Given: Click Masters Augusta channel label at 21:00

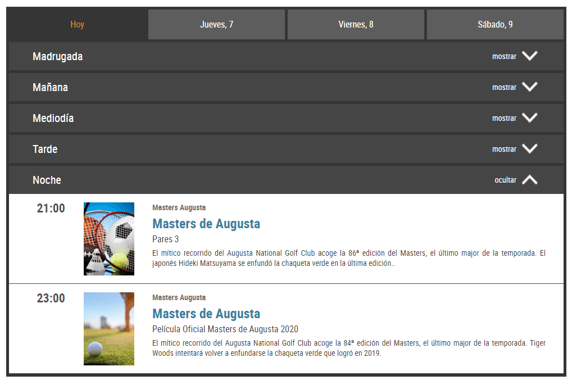Looking at the screenshot, I should click(x=179, y=207).
